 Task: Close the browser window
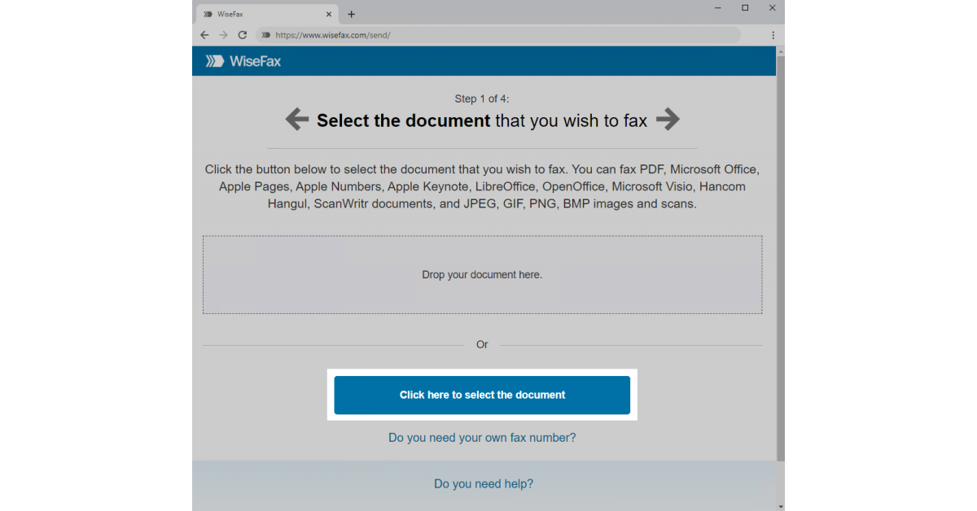coord(772,8)
